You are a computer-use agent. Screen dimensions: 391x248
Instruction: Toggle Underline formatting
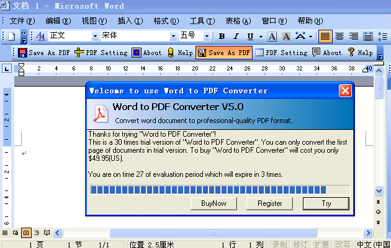250,36
